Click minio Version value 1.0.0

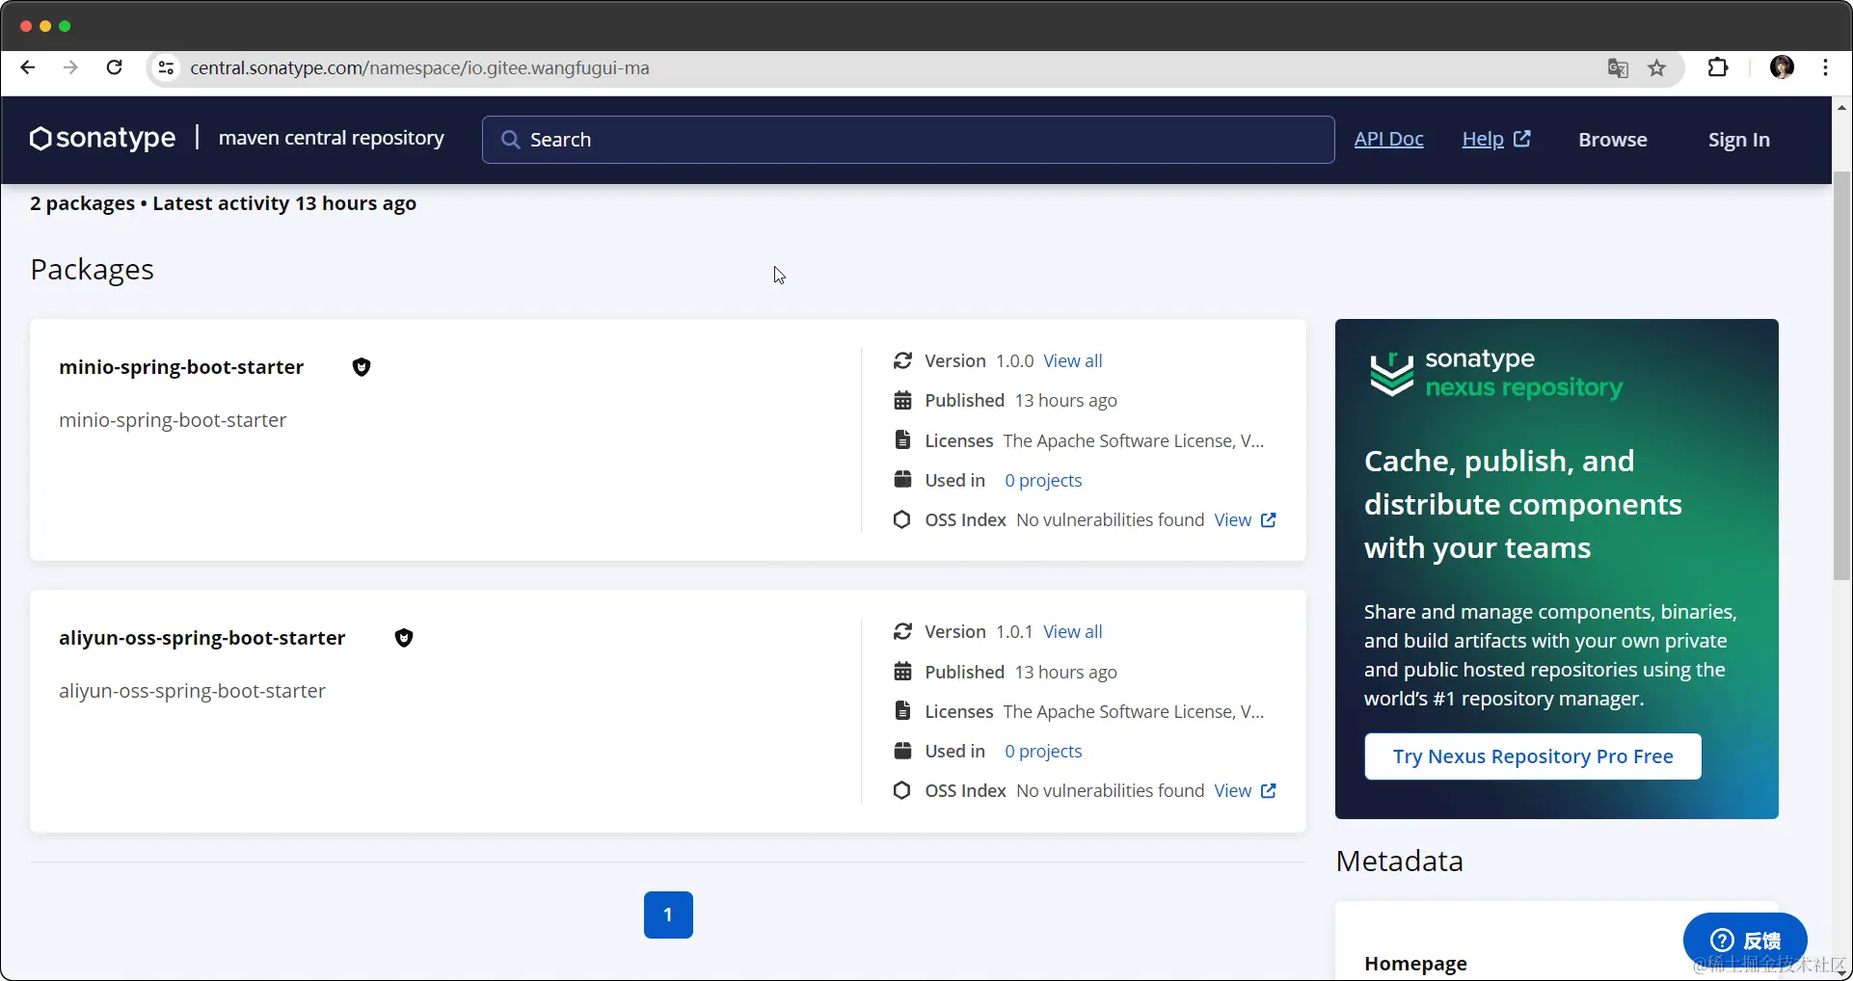click(x=1014, y=360)
